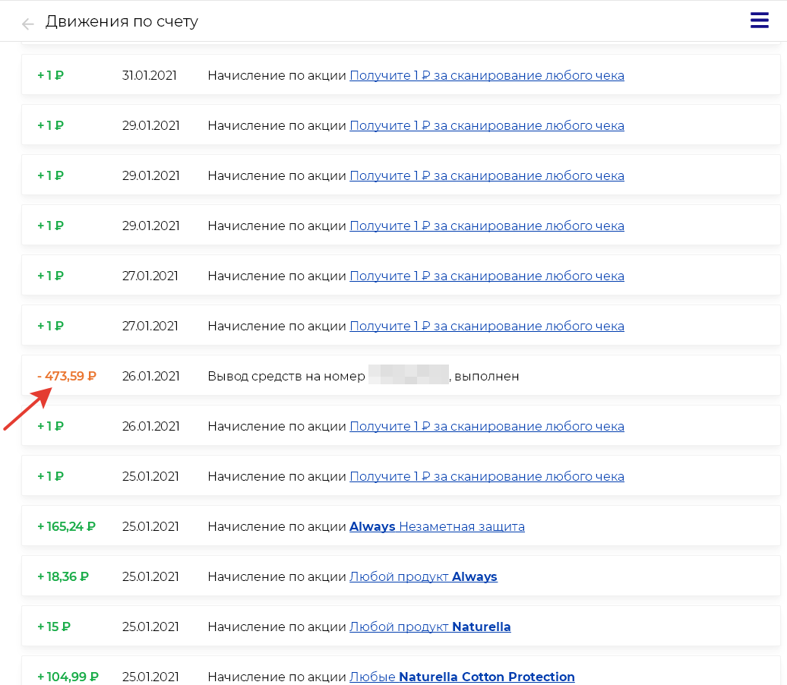Click the blurred phone number in withdrawal row

point(409,374)
